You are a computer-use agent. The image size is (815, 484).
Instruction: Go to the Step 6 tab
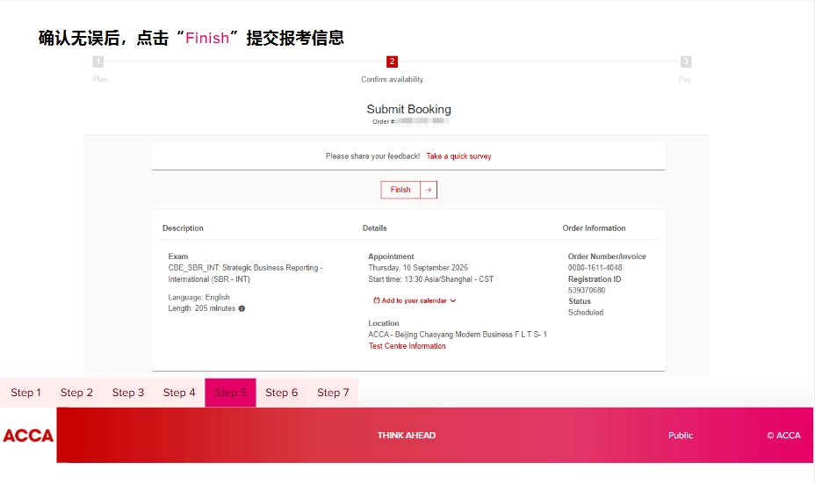pos(281,393)
